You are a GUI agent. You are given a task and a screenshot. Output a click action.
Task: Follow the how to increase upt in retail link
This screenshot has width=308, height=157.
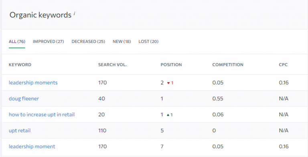coord(42,115)
